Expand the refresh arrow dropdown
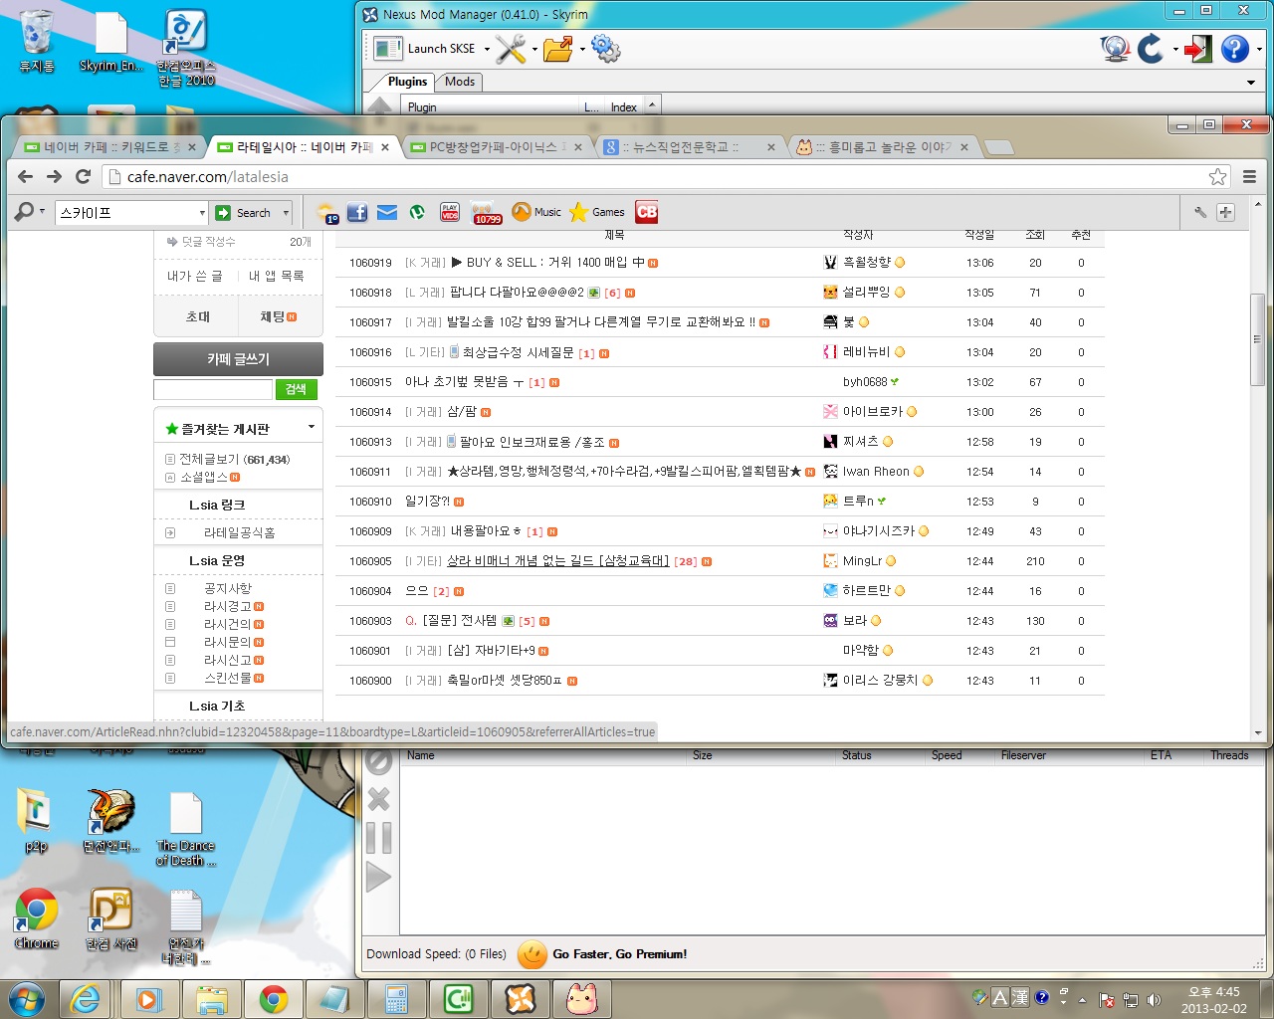 (x=1175, y=49)
